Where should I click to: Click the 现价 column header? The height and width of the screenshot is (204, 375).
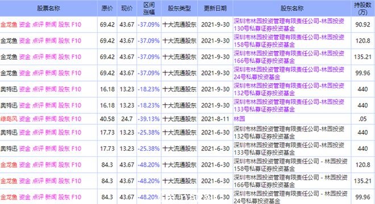(x=127, y=8)
